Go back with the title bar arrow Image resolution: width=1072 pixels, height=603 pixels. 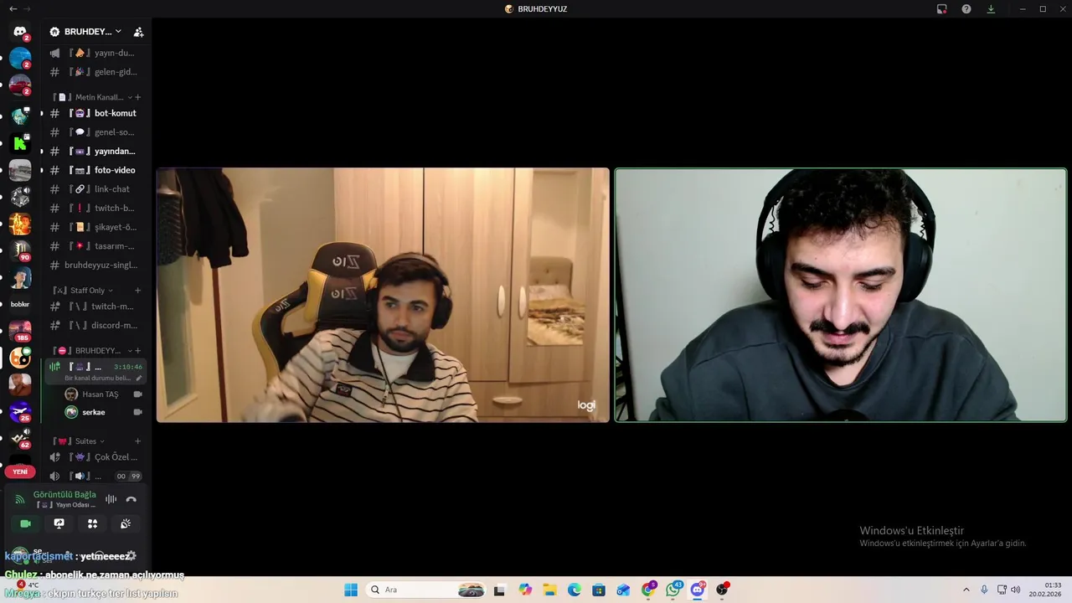pos(13,8)
